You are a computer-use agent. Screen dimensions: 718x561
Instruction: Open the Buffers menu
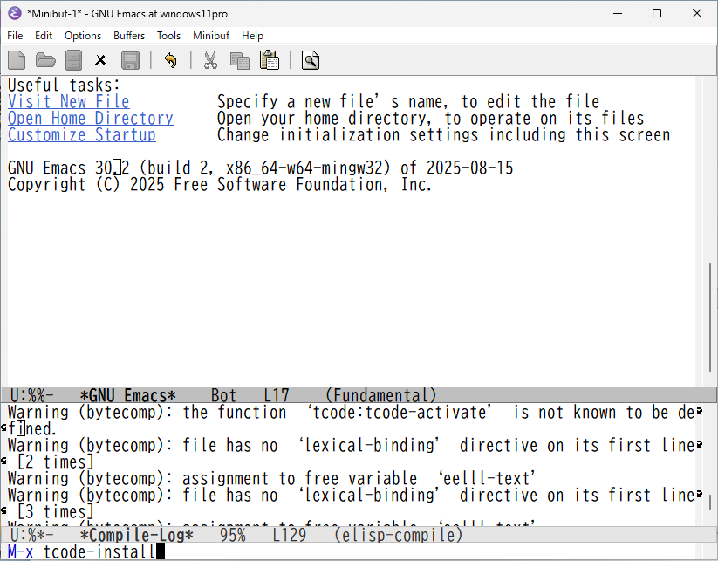(129, 36)
